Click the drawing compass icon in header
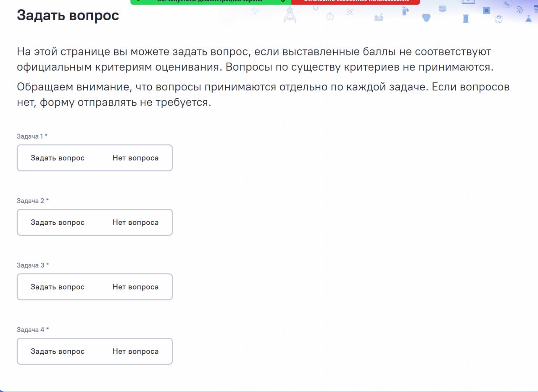Image resolution: width=538 pixels, height=392 pixels. pyautogui.click(x=290, y=15)
